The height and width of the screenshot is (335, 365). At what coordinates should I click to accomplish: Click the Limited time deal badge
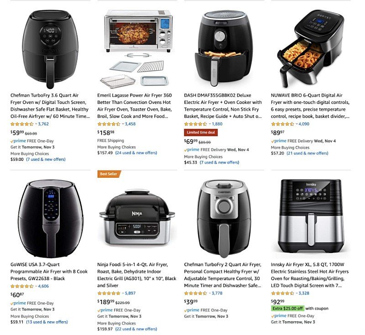pos(201,133)
